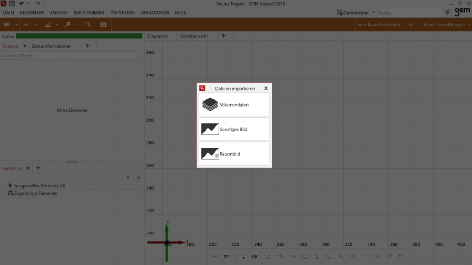Viewport: 472px width, 265px height.
Task: Click the magnifier search icon in toolbar
Action: pyautogui.click(x=88, y=25)
